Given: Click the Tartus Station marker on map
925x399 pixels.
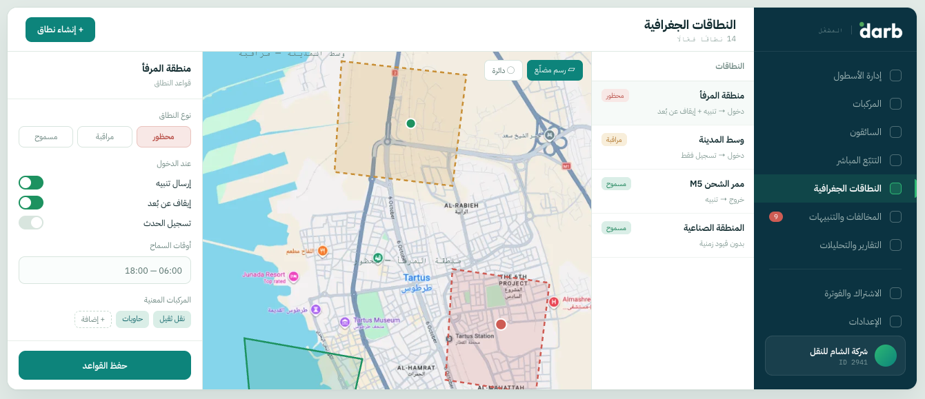Looking at the screenshot, I should click(449, 338).
